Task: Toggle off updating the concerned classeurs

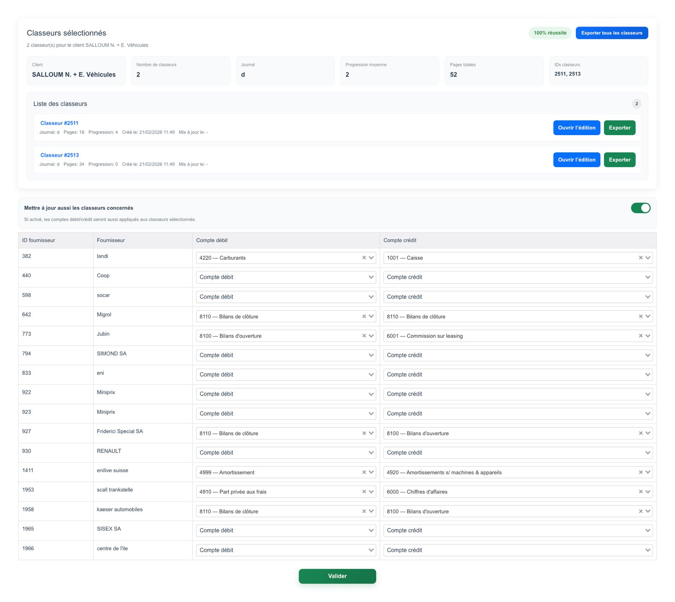Action: [x=640, y=208]
